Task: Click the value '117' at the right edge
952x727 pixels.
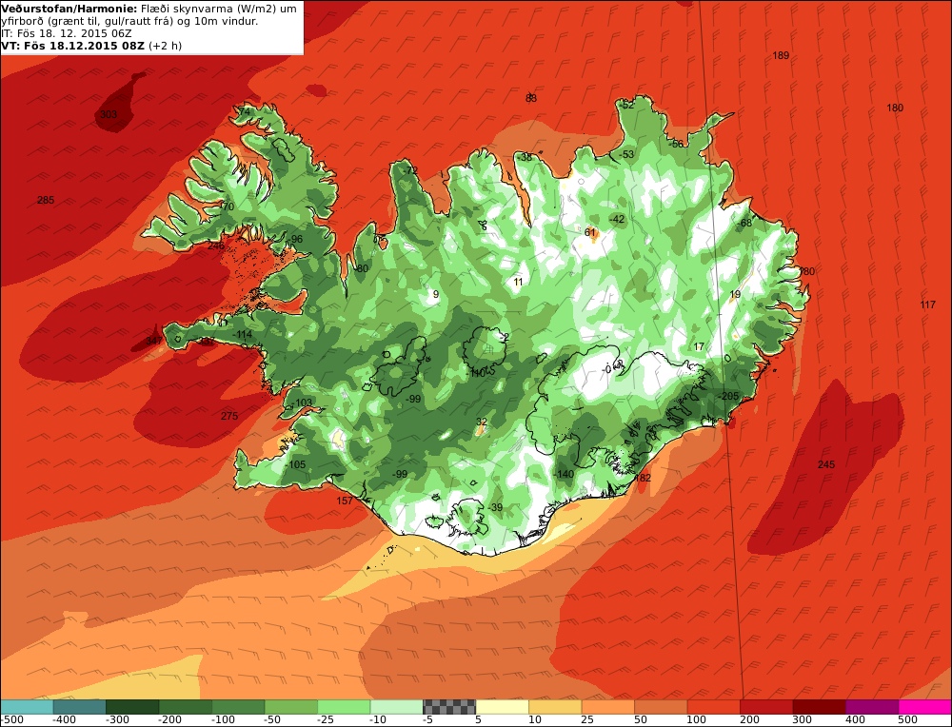Action: click(927, 305)
